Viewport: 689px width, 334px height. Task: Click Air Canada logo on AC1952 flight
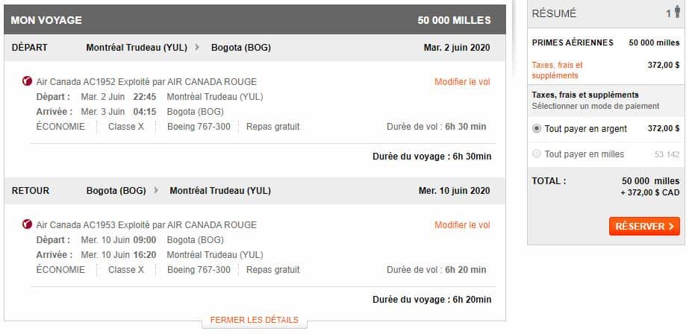point(28,81)
